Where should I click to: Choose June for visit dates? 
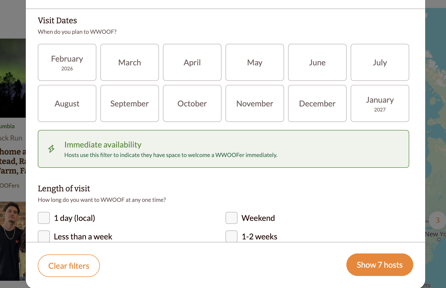click(x=317, y=62)
